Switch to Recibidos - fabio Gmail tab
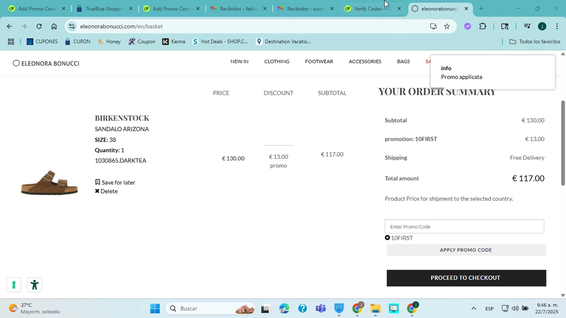The width and height of the screenshot is (566, 318). pyautogui.click(x=238, y=8)
